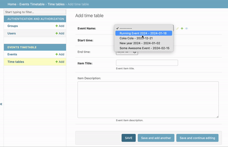The width and height of the screenshot is (228, 147).
Task: Click the pencil edit icon beside Event Name
Action: (x=177, y=28)
